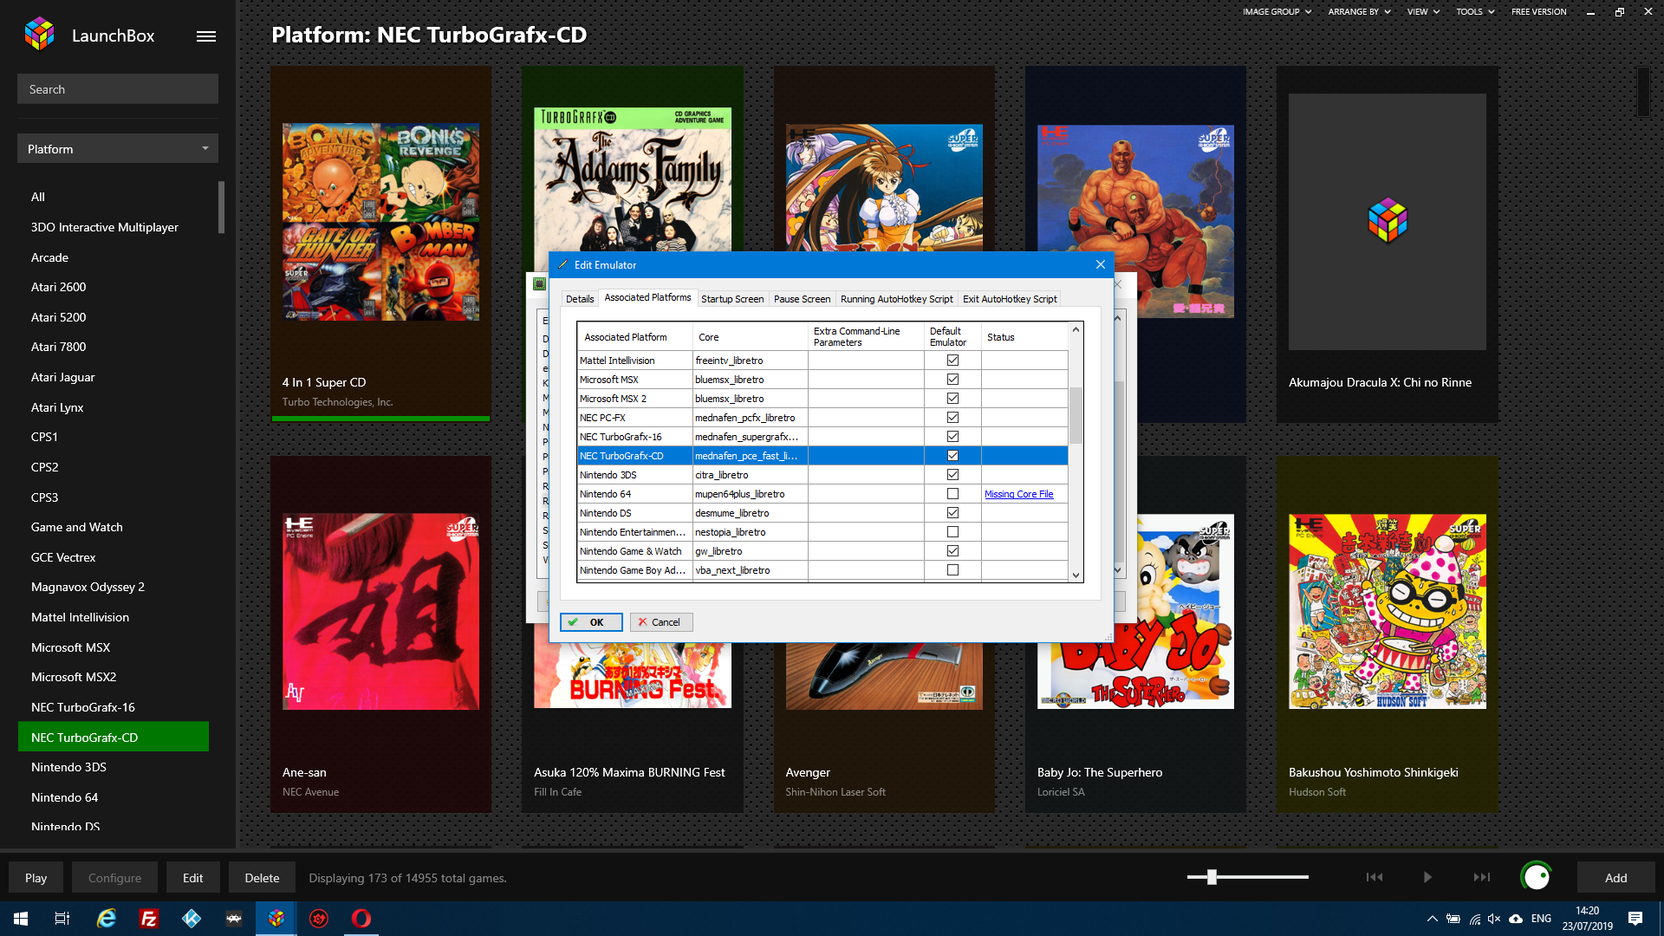This screenshot has width=1664, height=936.
Task: Click the Add button
Action: click(1615, 878)
